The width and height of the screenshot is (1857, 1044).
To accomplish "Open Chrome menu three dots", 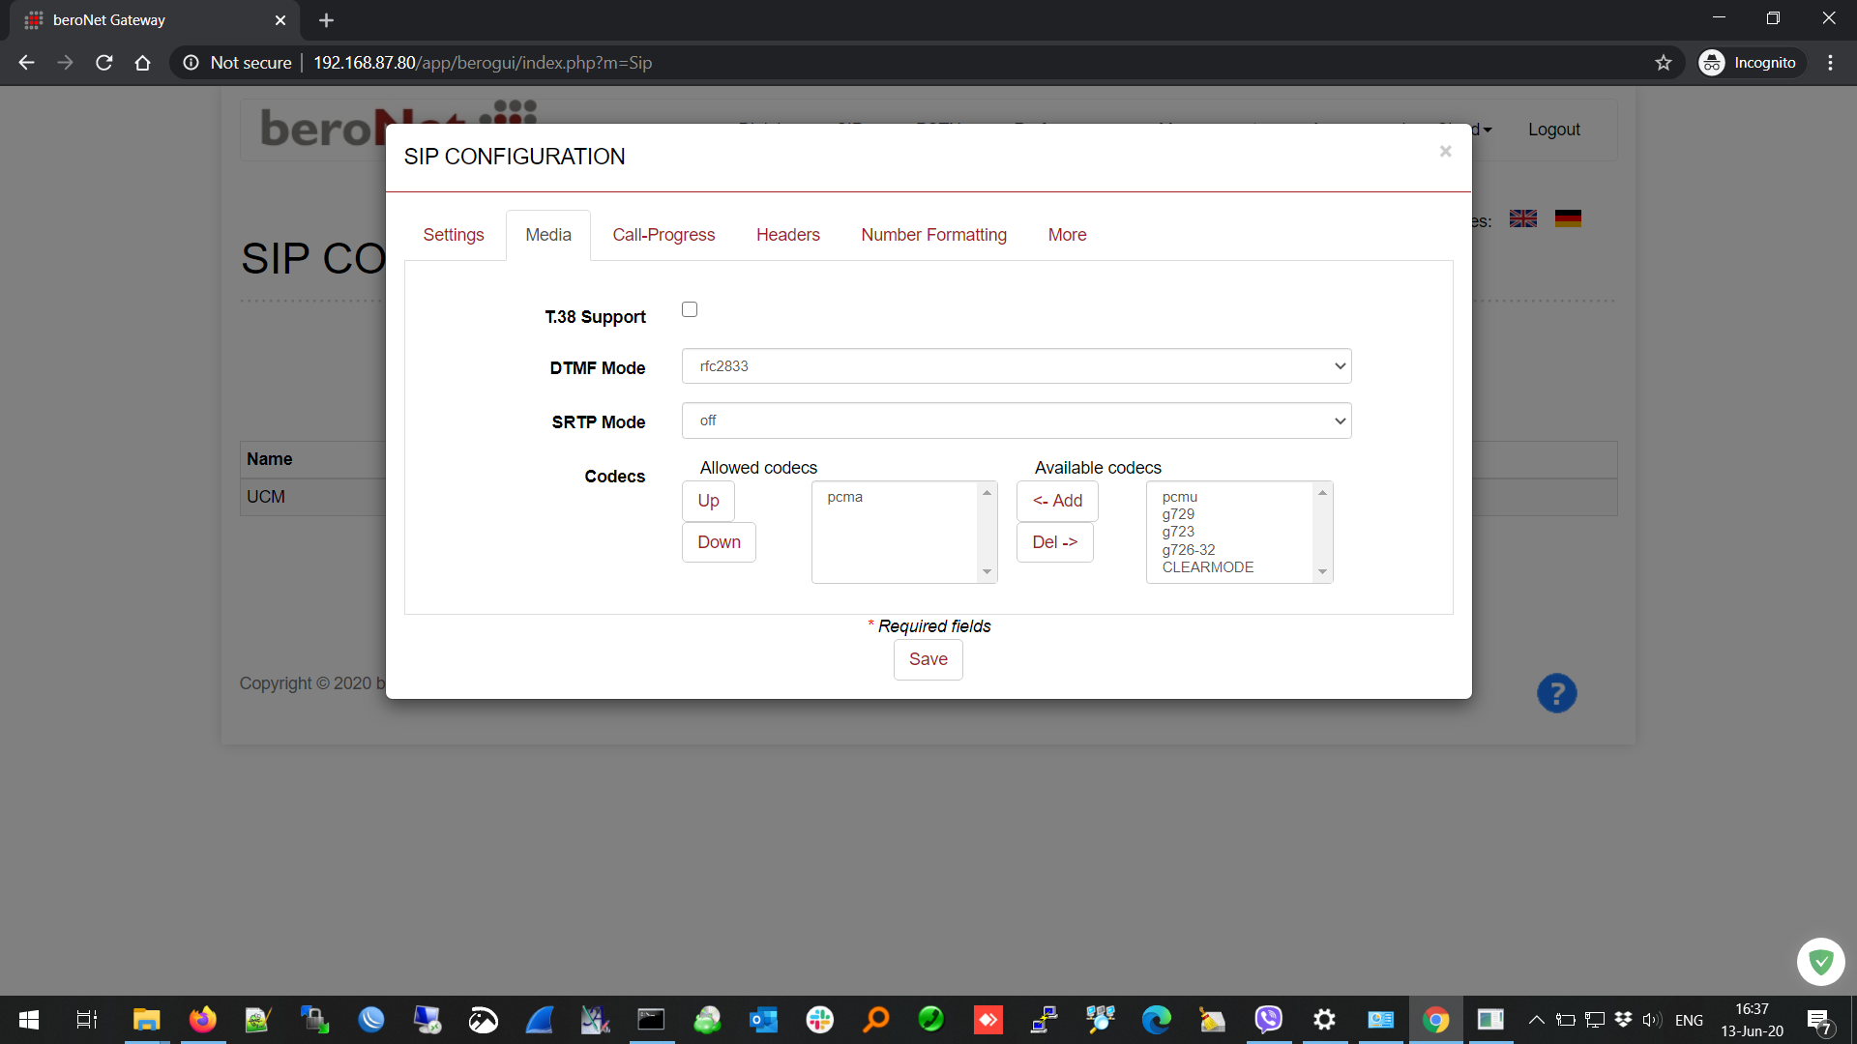I will click(x=1829, y=63).
